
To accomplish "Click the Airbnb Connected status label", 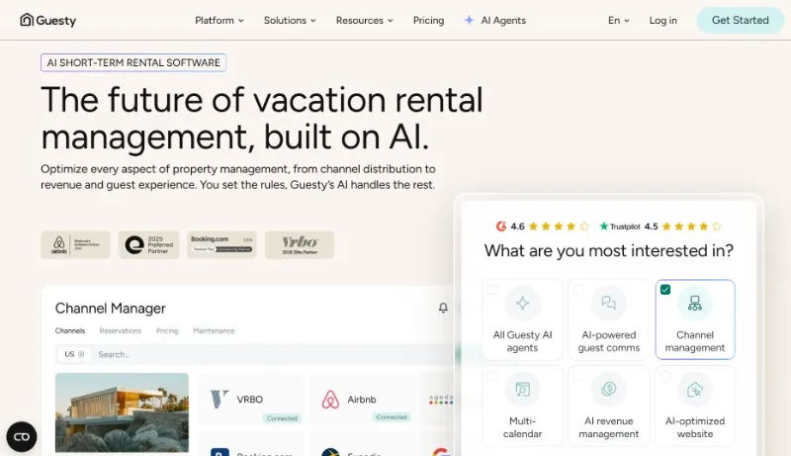I will click(392, 417).
